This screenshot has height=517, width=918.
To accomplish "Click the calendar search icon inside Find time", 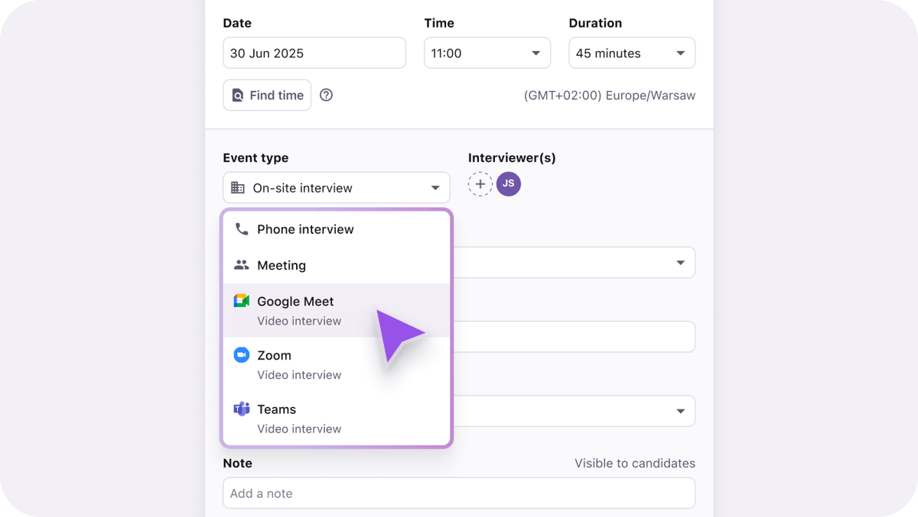I will tap(239, 95).
